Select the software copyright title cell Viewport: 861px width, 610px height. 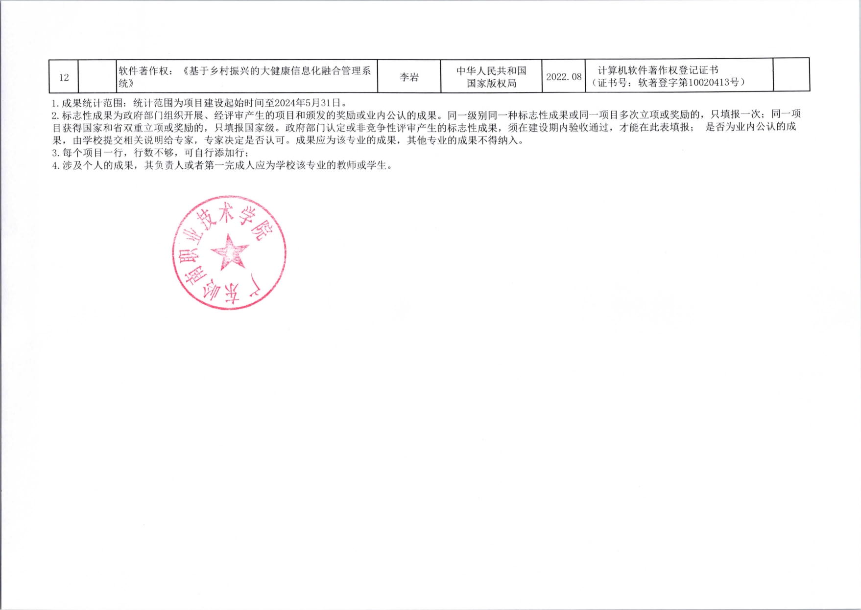[x=247, y=76]
